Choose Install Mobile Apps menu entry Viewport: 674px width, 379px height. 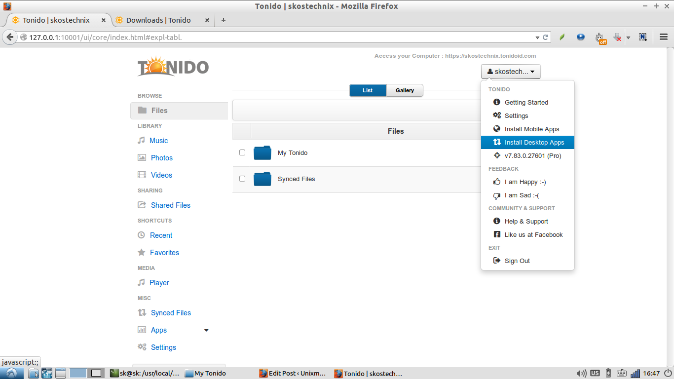click(527, 129)
